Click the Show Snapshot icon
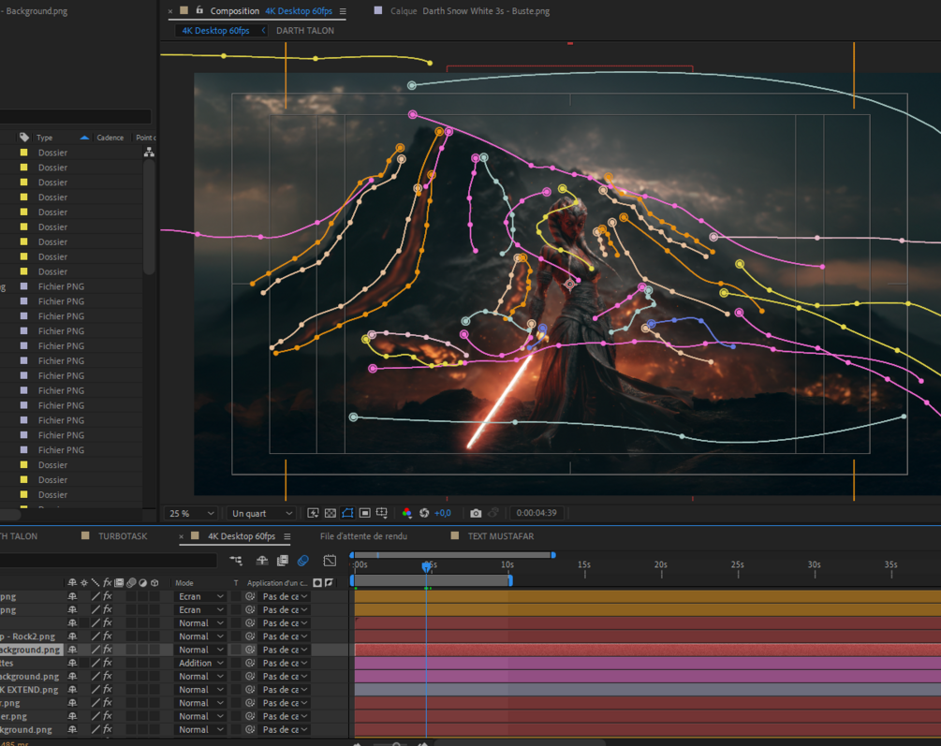This screenshot has width=941, height=746. click(x=493, y=513)
